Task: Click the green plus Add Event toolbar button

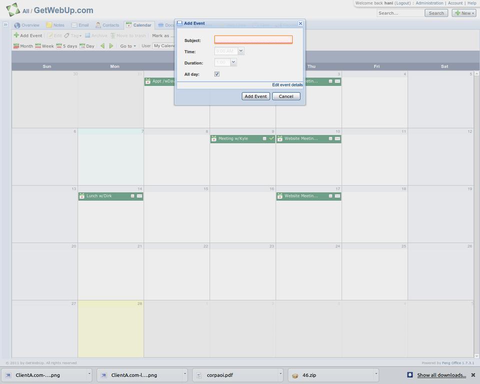Action: pos(28,35)
